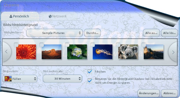
Task: Open the 30 Minuten interval dropdown
Action: (x=62, y=79)
